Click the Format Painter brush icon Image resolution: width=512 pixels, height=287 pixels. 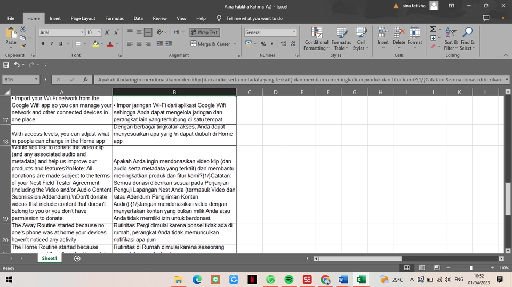(x=23, y=46)
